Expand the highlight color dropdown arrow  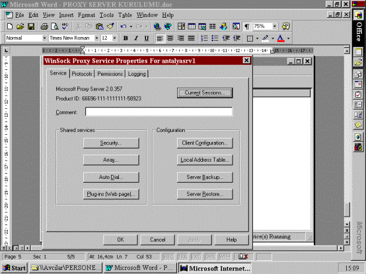[273, 38]
